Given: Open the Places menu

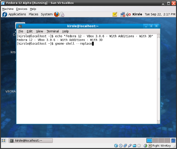Looking at the screenshot, I should pos(33,14).
